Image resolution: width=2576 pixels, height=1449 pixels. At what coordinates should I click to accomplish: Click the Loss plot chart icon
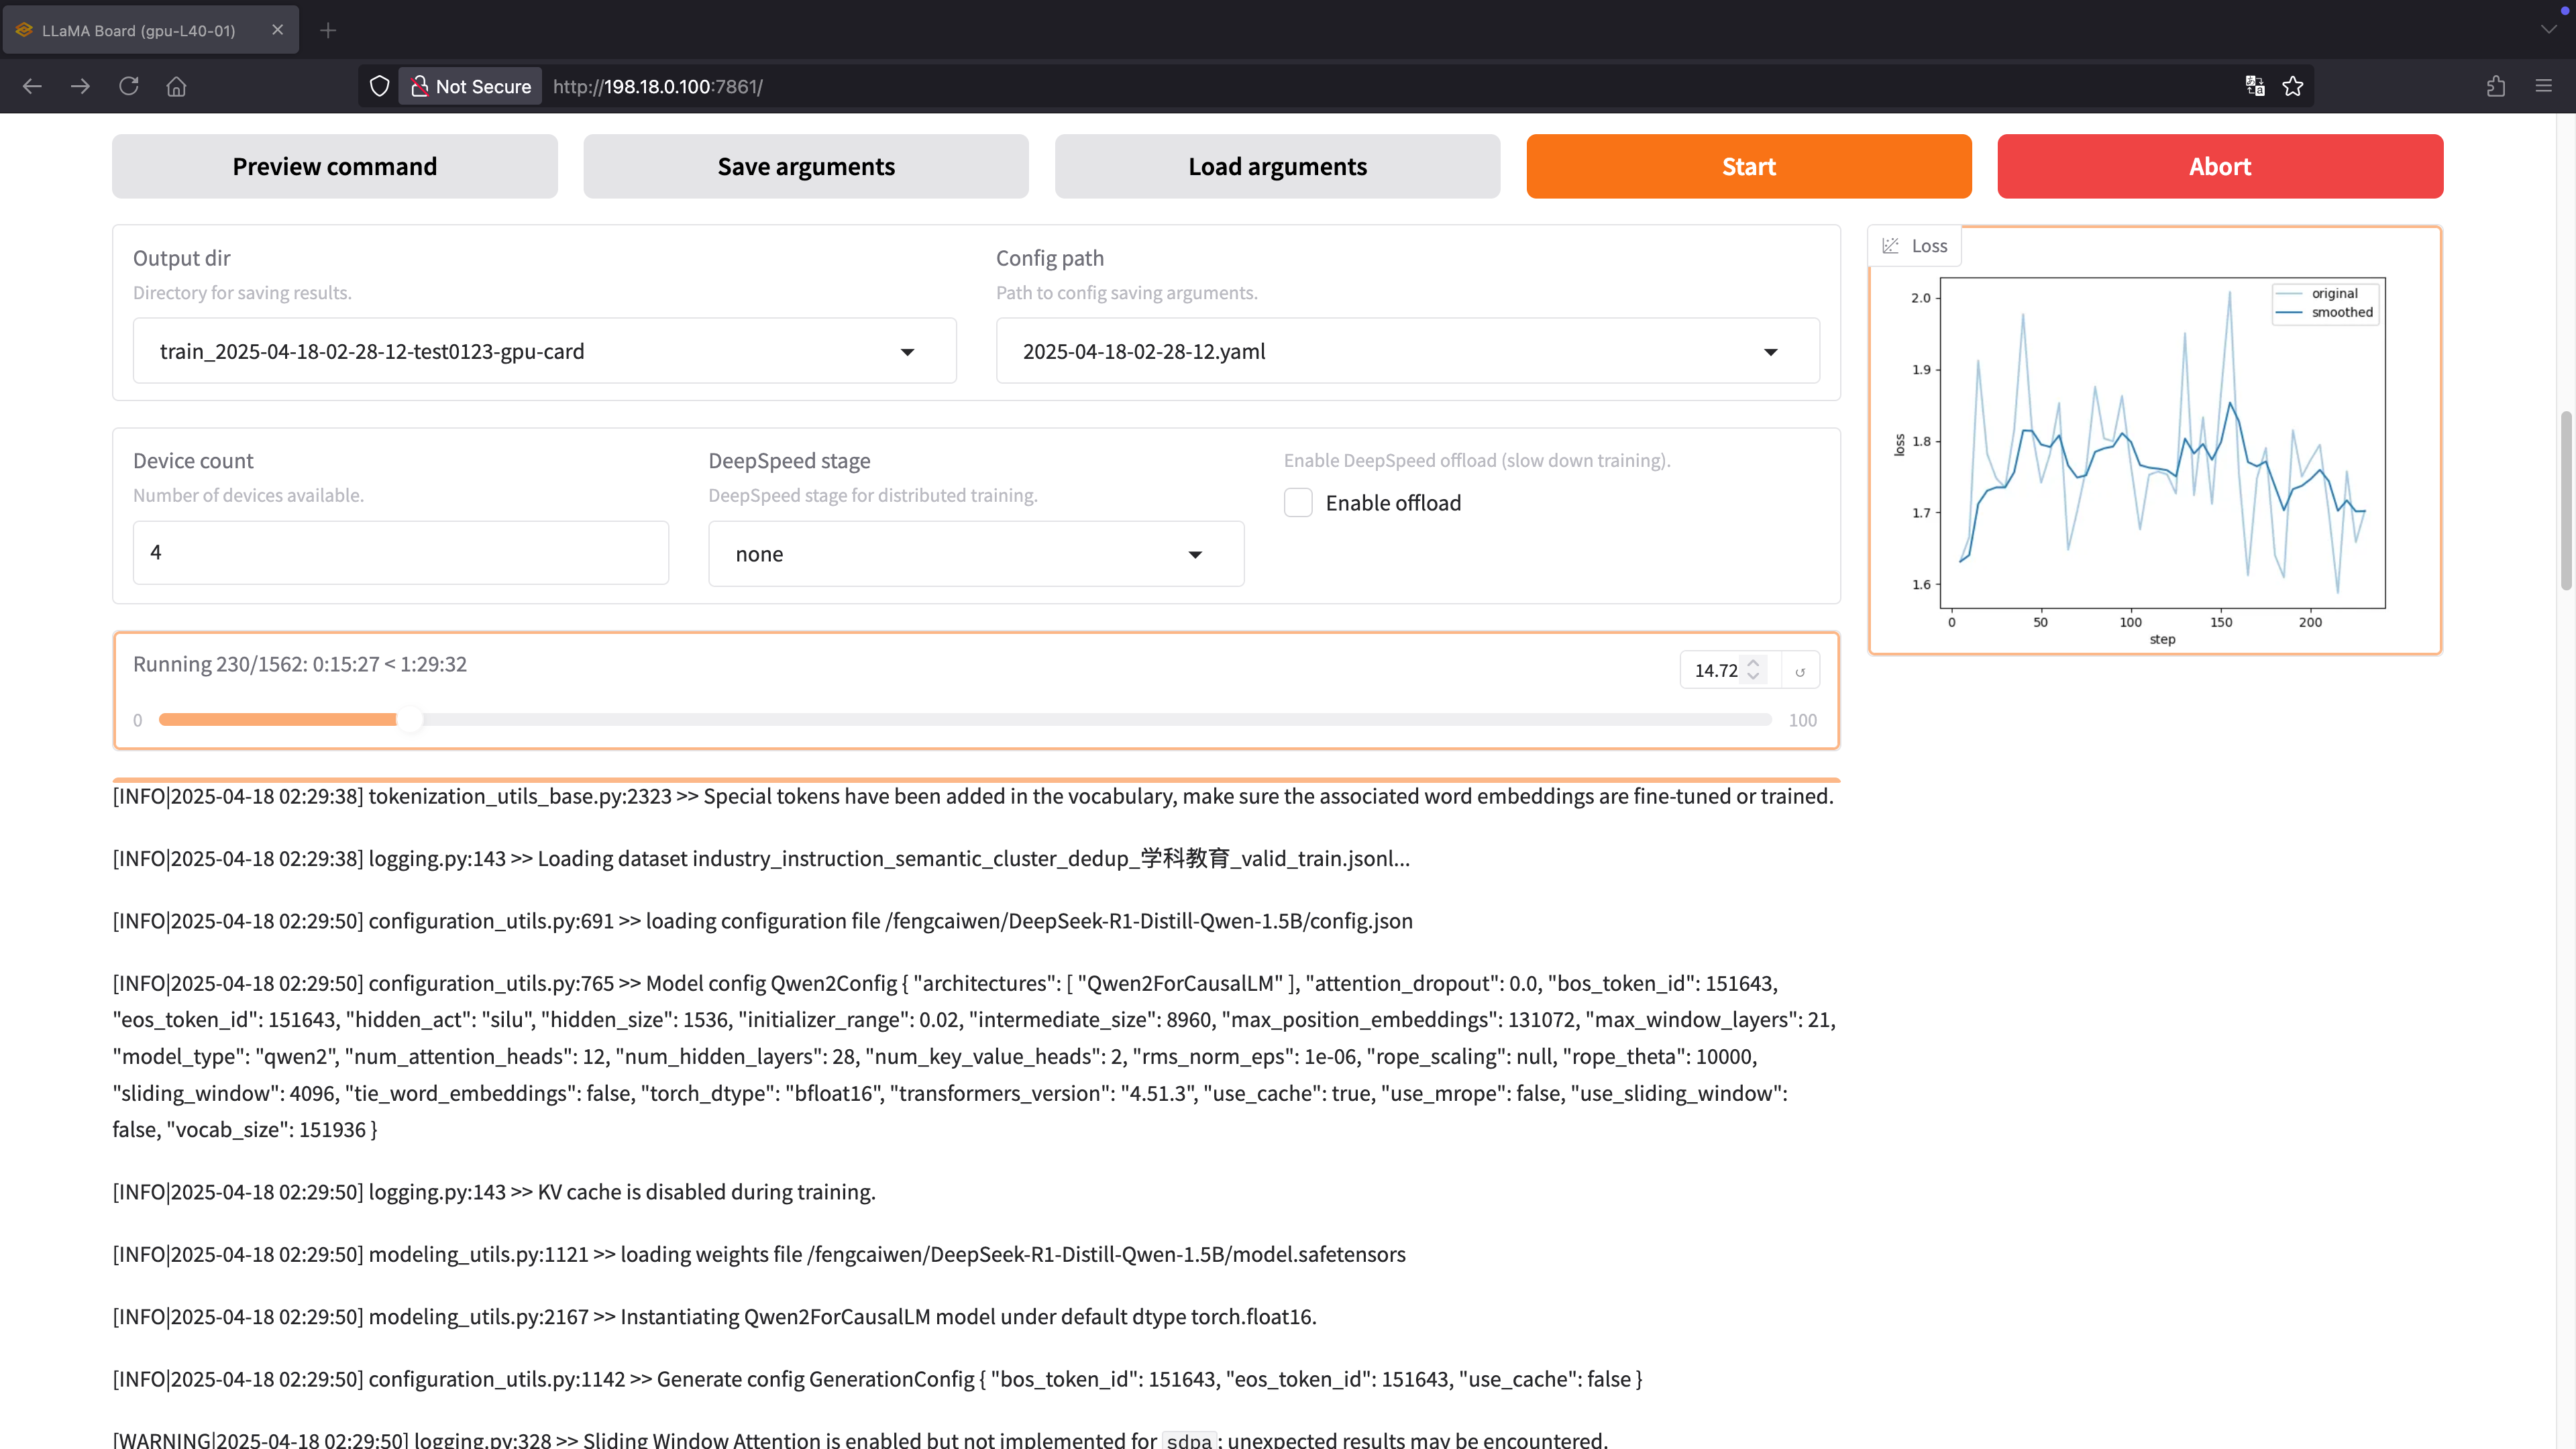click(x=1891, y=246)
